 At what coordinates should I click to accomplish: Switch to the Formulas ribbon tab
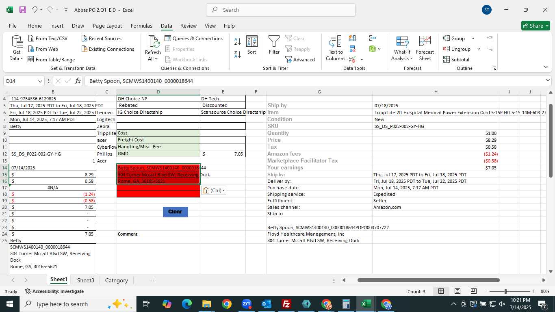click(x=141, y=26)
